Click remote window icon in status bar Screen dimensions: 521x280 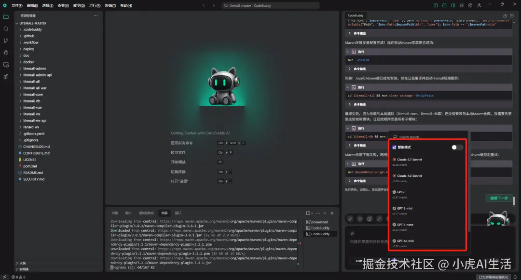point(4,277)
